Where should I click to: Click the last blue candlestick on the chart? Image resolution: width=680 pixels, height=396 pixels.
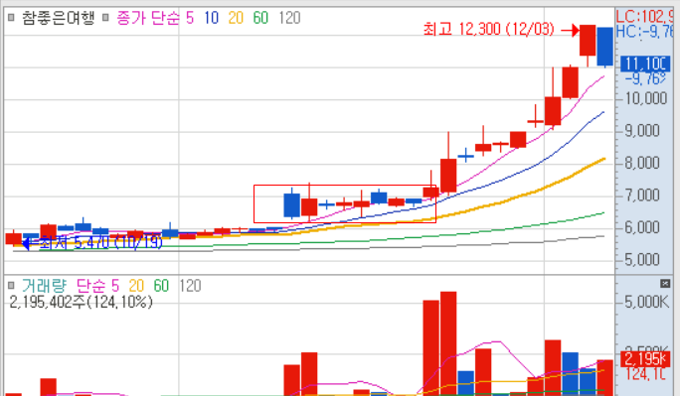(x=605, y=47)
